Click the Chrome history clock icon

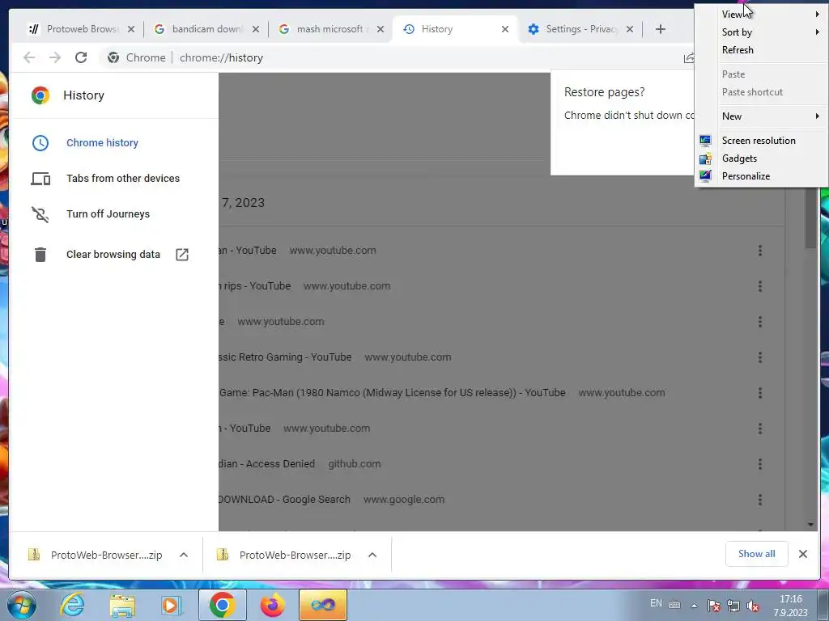pos(40,143)
